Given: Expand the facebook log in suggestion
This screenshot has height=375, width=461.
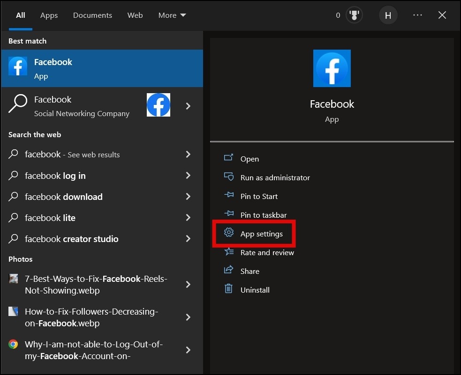Looking at the screenshot, I should (x=188, y=176).
